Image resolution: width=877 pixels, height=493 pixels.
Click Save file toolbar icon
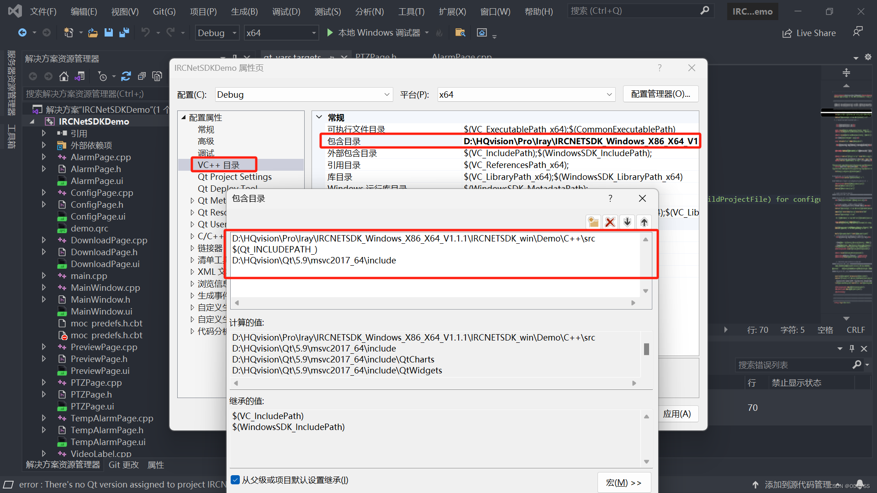108,32
